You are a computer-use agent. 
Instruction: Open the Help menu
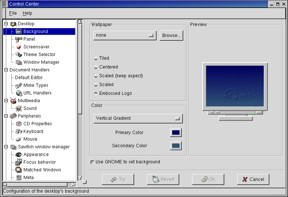tap(27, 13)
